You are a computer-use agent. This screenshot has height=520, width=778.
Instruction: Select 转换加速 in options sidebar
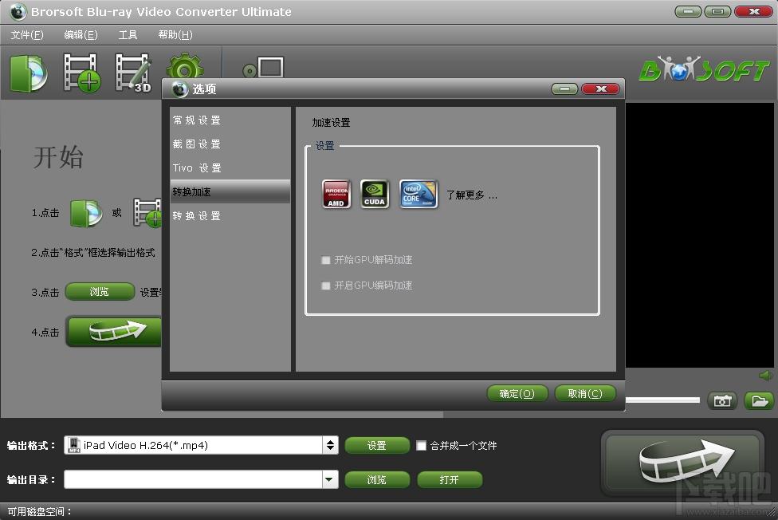point(230,191)
